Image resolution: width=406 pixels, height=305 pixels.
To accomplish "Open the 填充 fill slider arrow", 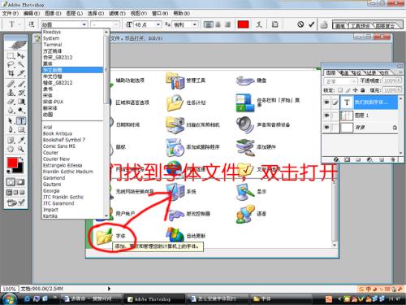I will 400,90.
